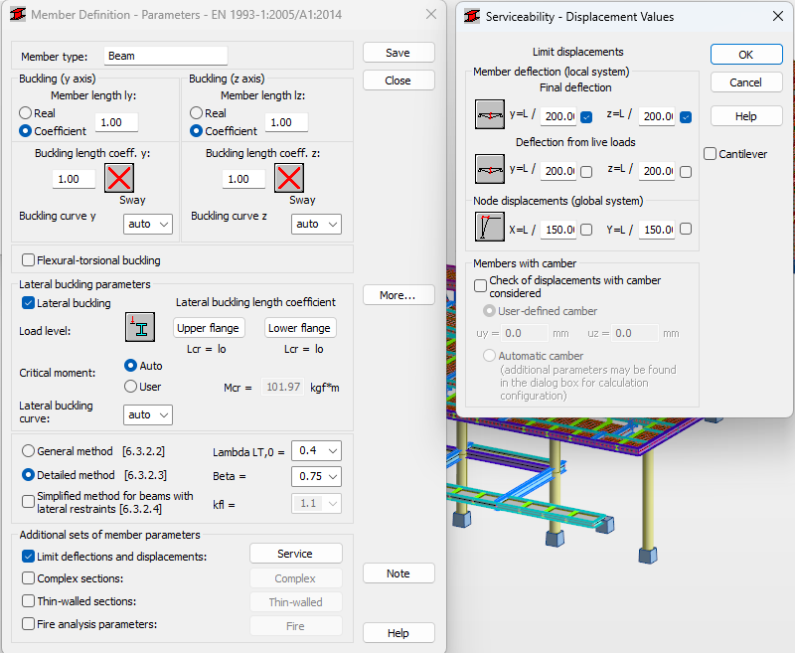Open Beta value dropdown
795x653 pixels.
[316, 476]
